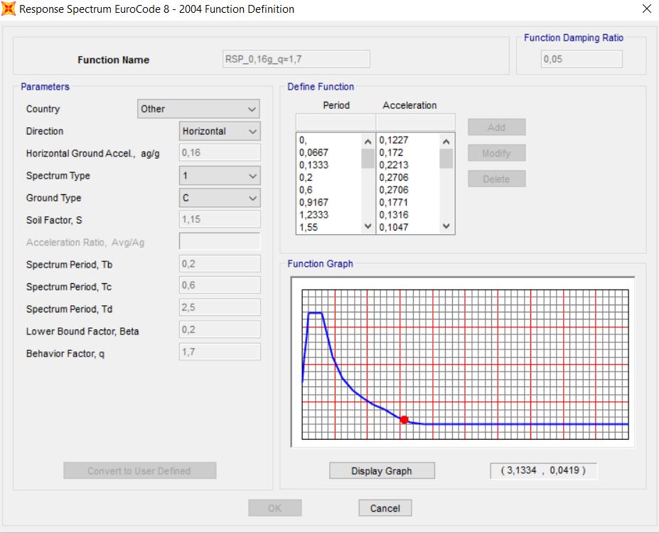The height and width of the screenshot is (533, 659).
Task: Select period value 1,2333 in the list
Action: pyautogui.click(x=314, y=215)
